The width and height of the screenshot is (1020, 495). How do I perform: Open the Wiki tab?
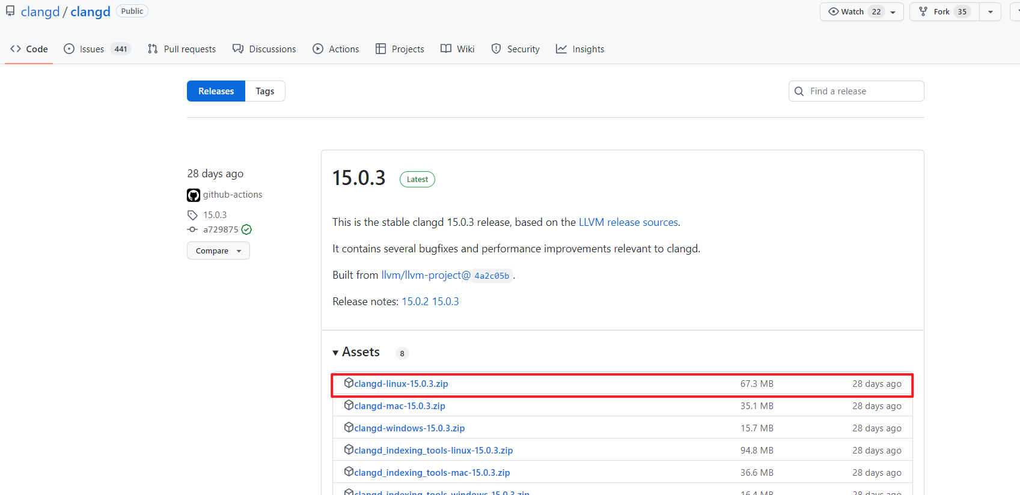(457, 49)
